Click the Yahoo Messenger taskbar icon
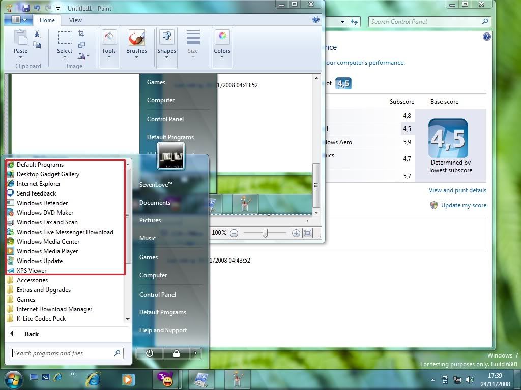The height and width of the screenshot is (390, 521). tap(165, 379)
